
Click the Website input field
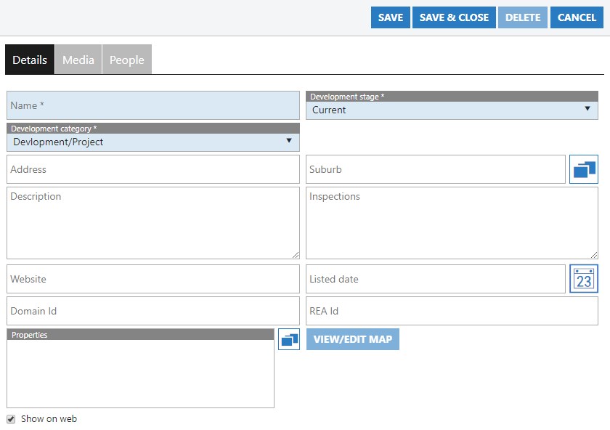152,279
